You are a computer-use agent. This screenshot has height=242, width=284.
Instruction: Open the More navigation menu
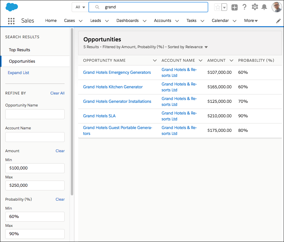coord(251,21)
